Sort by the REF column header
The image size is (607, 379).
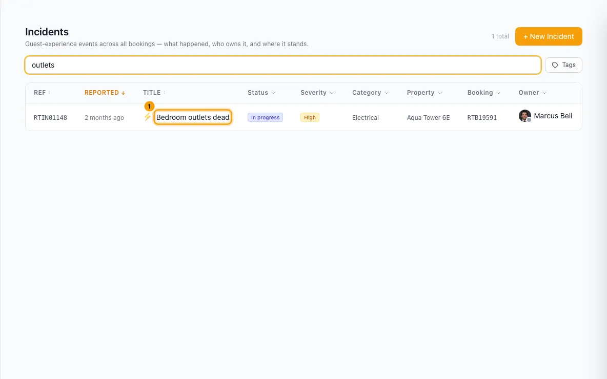click(42, 92)
